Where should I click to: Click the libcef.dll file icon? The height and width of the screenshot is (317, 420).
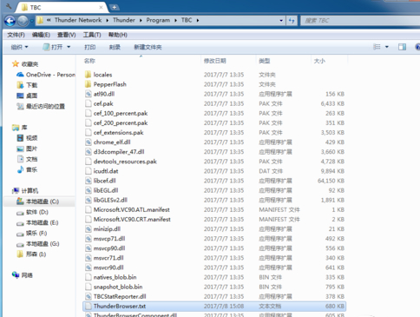coord(89,181)
